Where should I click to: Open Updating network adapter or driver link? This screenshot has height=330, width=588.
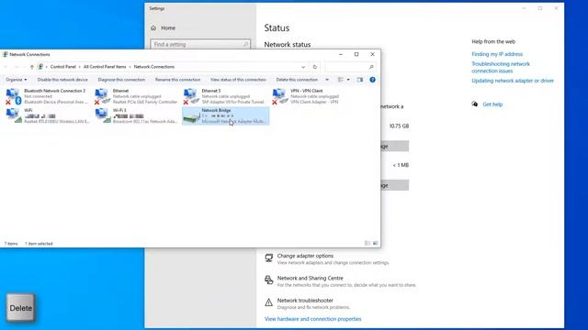click(x=513, y=81)
